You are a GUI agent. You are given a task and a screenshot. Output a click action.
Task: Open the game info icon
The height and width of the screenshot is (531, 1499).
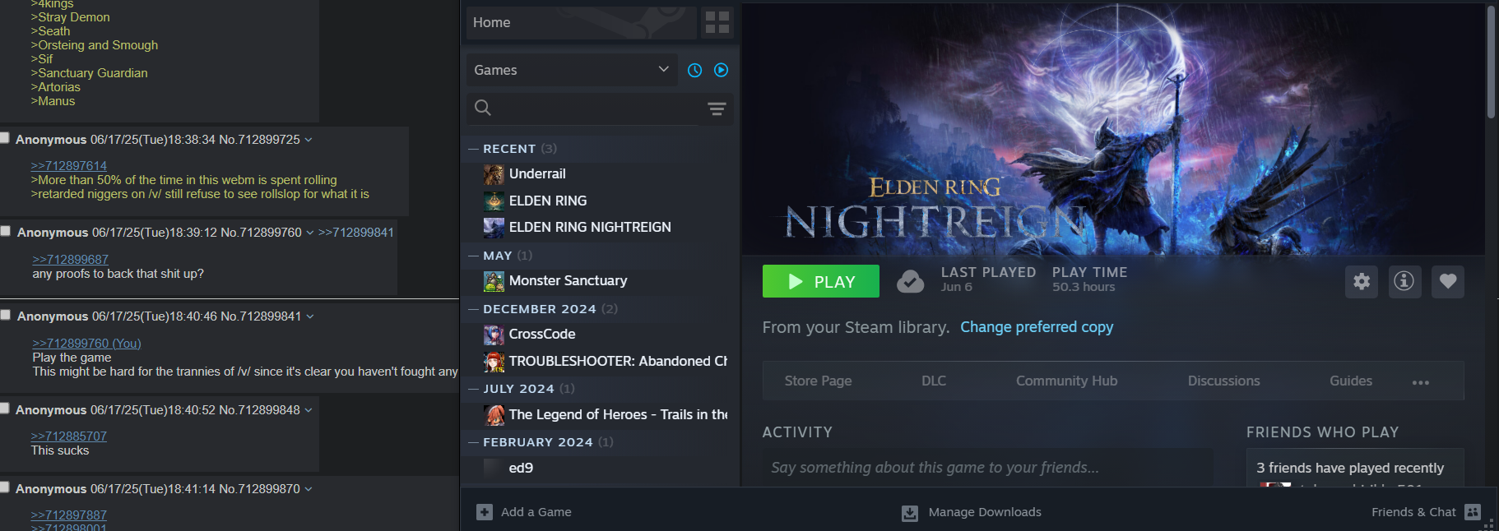(x=1404, y=282)
